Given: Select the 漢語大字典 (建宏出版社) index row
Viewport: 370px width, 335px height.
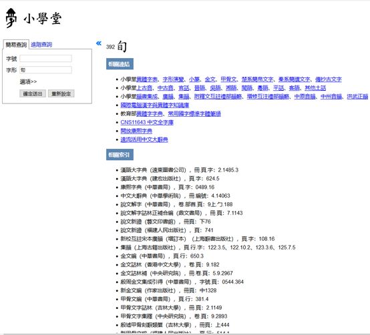Looking at the screenshot, I should (x=170, y=178).
